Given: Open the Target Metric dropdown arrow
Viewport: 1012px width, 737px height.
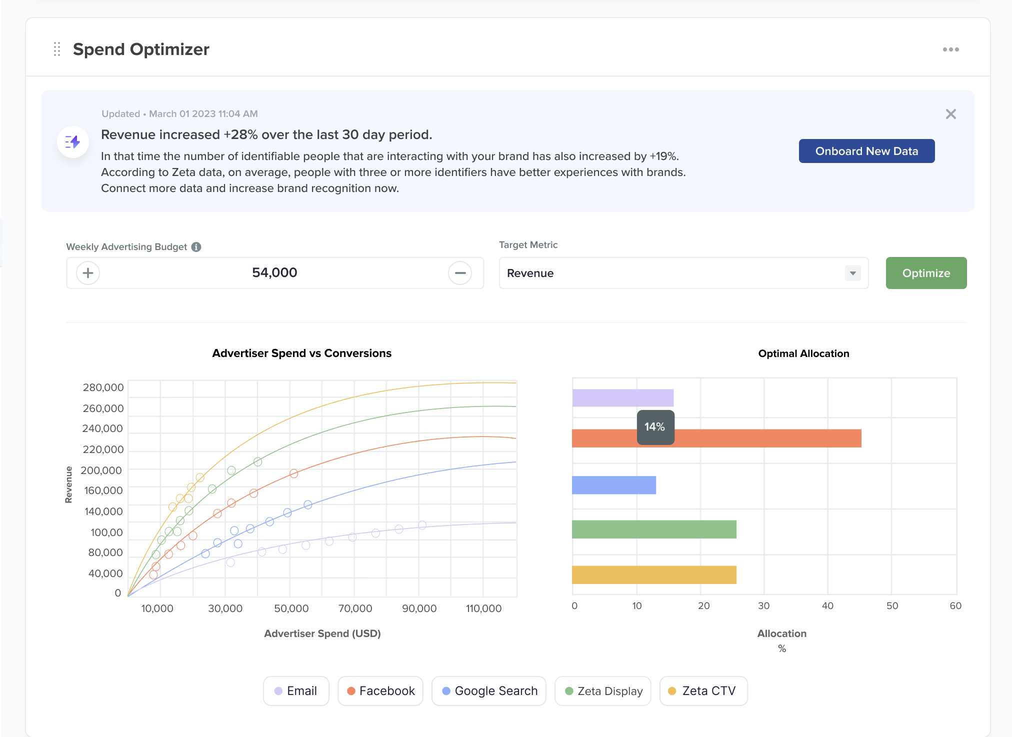Looking at the screenshot, I should coord(852,273).
